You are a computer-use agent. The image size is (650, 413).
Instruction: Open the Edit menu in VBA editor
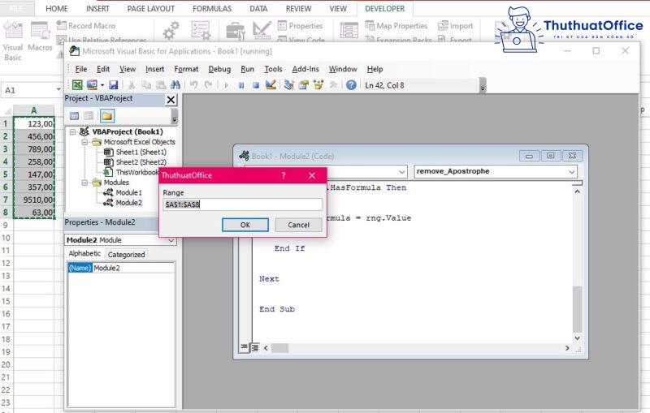(x=103, y=69)
